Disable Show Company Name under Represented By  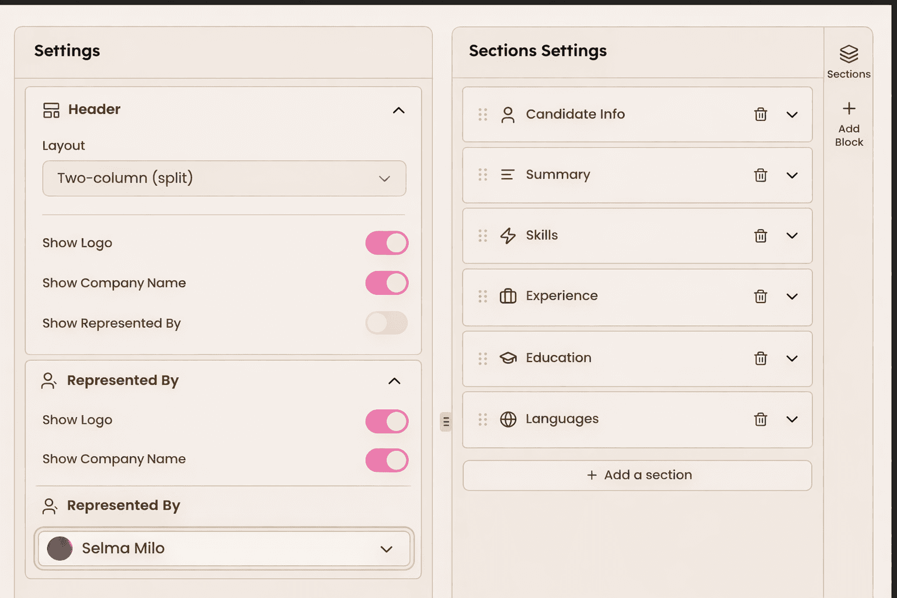387,460
